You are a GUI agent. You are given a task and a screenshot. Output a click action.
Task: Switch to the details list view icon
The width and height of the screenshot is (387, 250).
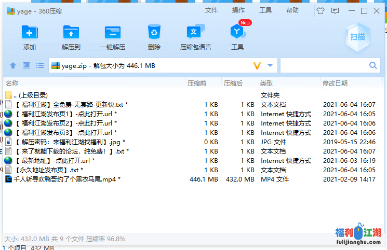click(40, 65)
